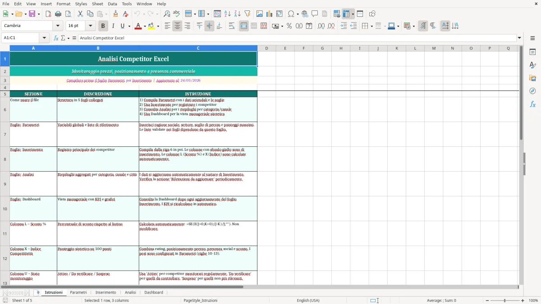Cut the selected cells
Screen dimensions: 541x304
(x=80, y=14)
